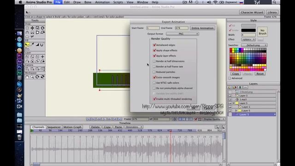Select the last Workspace tool with two arrows
Viewport: 295px width, 166px height.
tap(43, 77)
